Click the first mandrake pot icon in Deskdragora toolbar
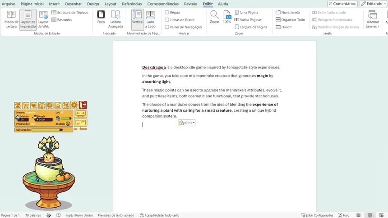Viewport: 388px width, 218px height. click(x=18, y=105)
